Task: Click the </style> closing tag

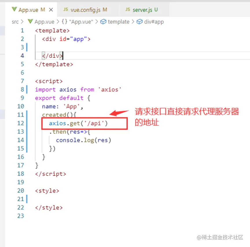Action: click(x=49, y=207)
